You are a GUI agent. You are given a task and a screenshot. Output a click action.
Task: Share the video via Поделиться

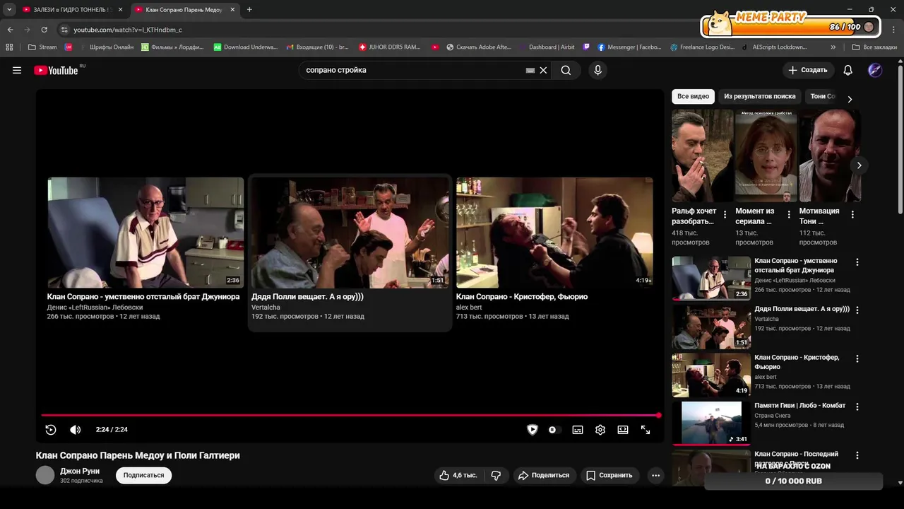(544, 475)
